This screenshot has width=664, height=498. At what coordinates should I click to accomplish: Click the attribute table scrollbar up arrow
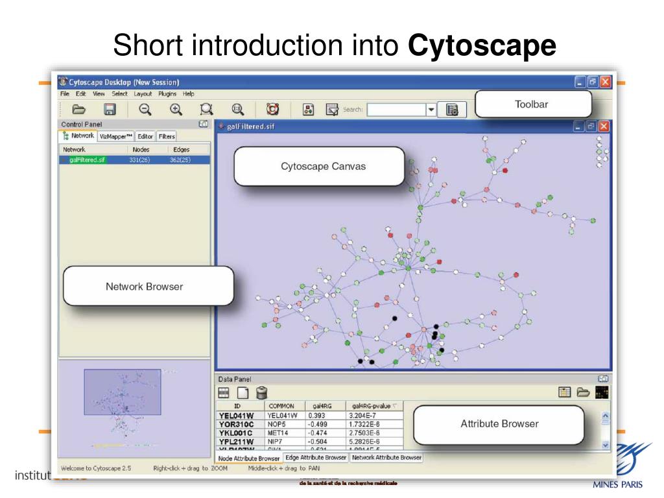click(605, 416)
